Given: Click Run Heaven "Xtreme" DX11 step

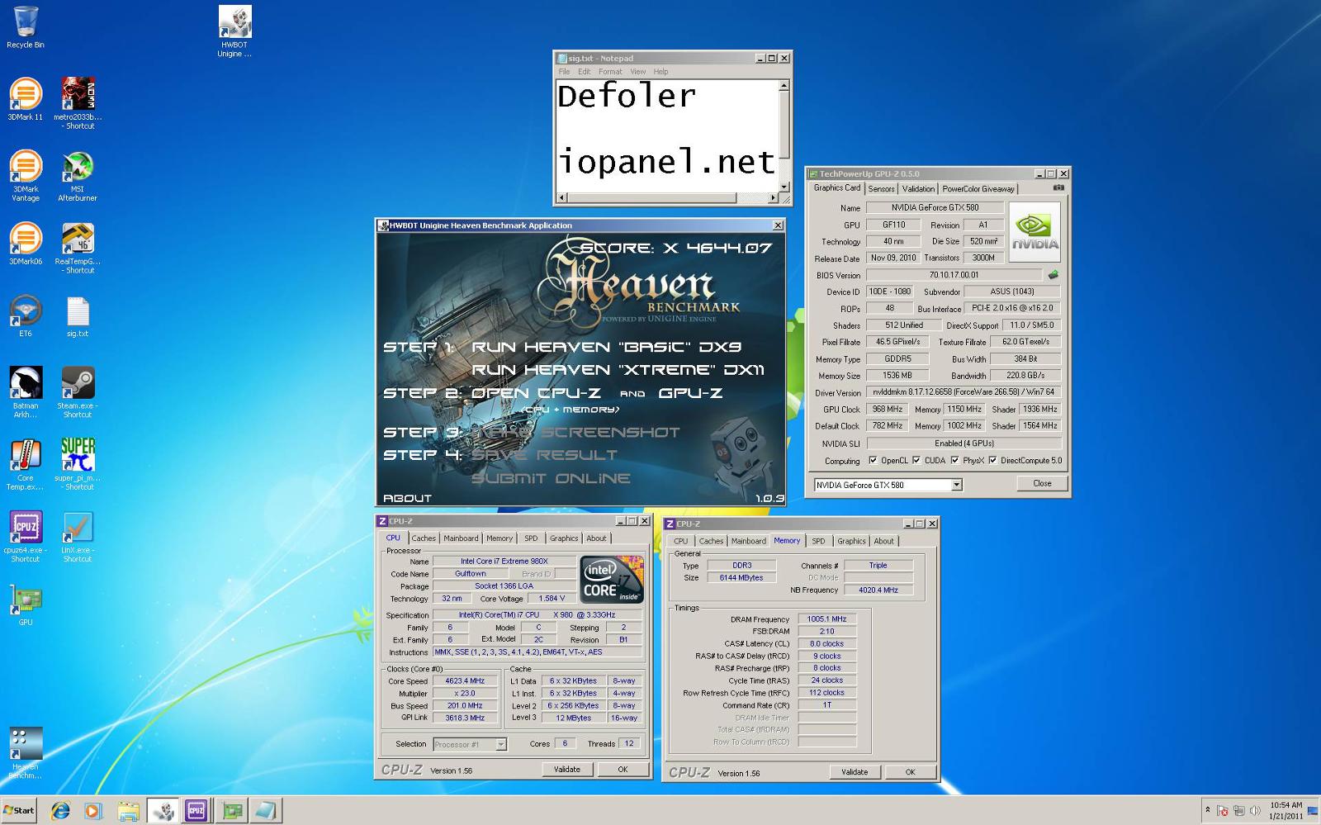Looking at the screenshot, I should point(618,369).
